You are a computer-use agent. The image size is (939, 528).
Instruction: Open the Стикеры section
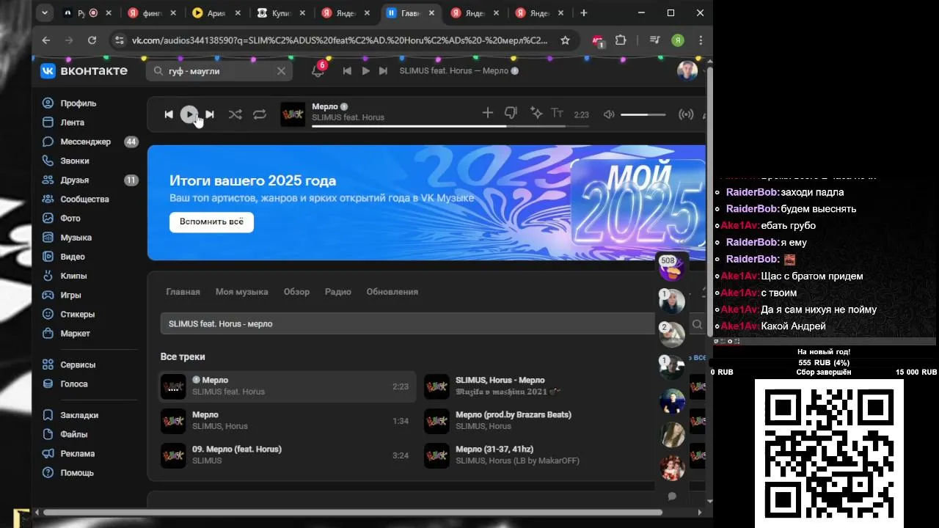coord(78,314)
